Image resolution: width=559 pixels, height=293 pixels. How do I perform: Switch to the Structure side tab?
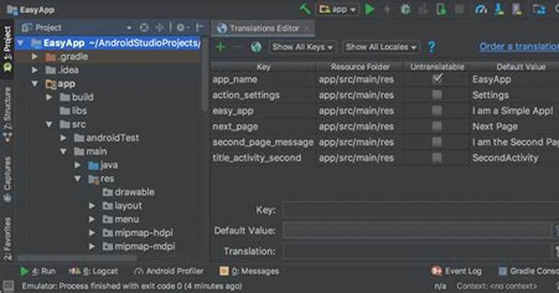(7, 114)
